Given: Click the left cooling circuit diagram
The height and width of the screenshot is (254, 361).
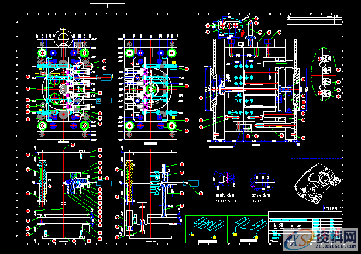Looking at the screenshot, I should (207, 228).
